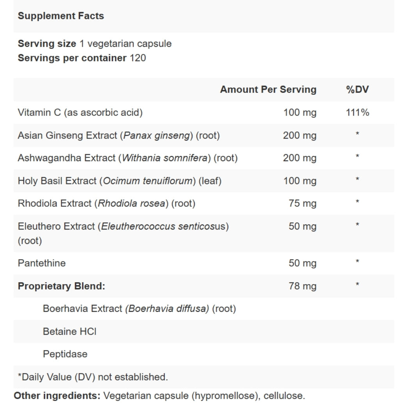Click the Betaine HCl blend item
The height and width of the screenshot is (409, 409).
(x=69, y=331)
